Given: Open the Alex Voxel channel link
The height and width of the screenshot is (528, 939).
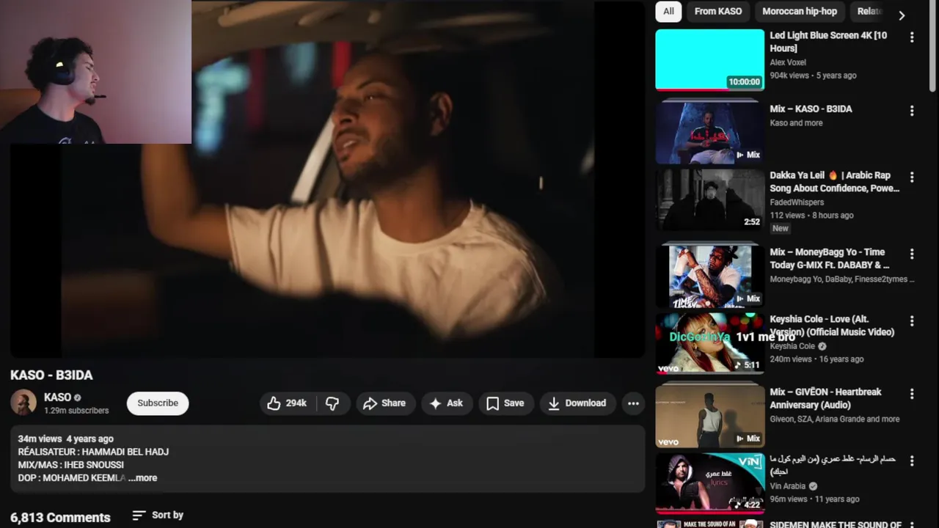Looking at the screenshot, I should tap(788, 62).
